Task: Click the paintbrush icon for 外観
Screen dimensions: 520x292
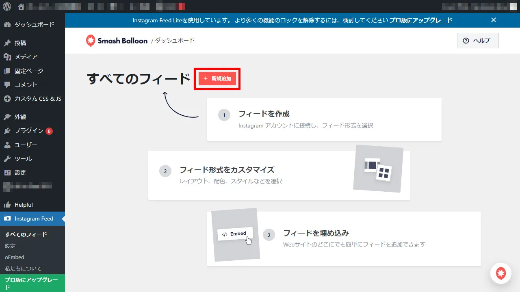Action: pos(7,117)
